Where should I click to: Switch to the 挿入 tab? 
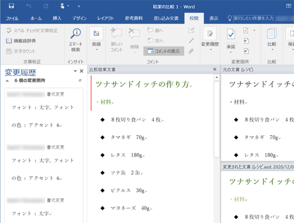tap(57, 18)
